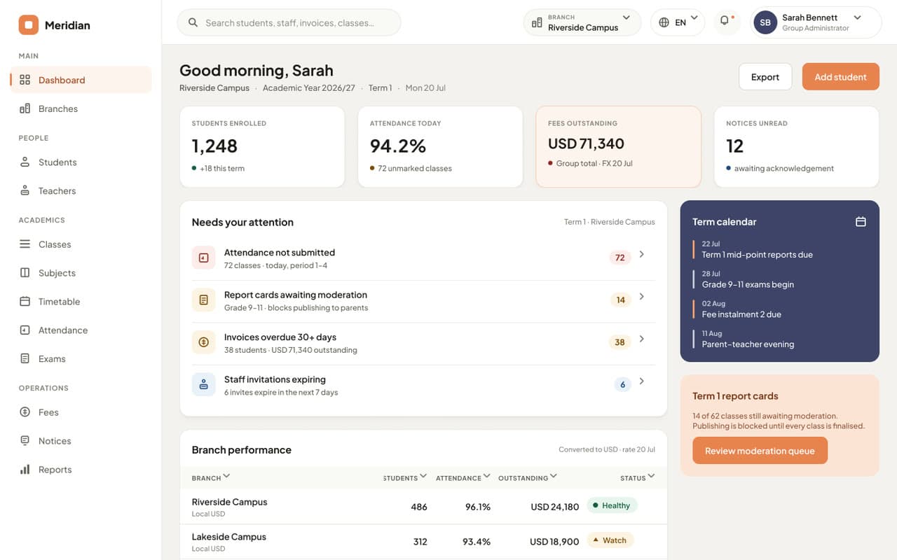Open the Riverside Campus branch dropdown

pos(582,22)
